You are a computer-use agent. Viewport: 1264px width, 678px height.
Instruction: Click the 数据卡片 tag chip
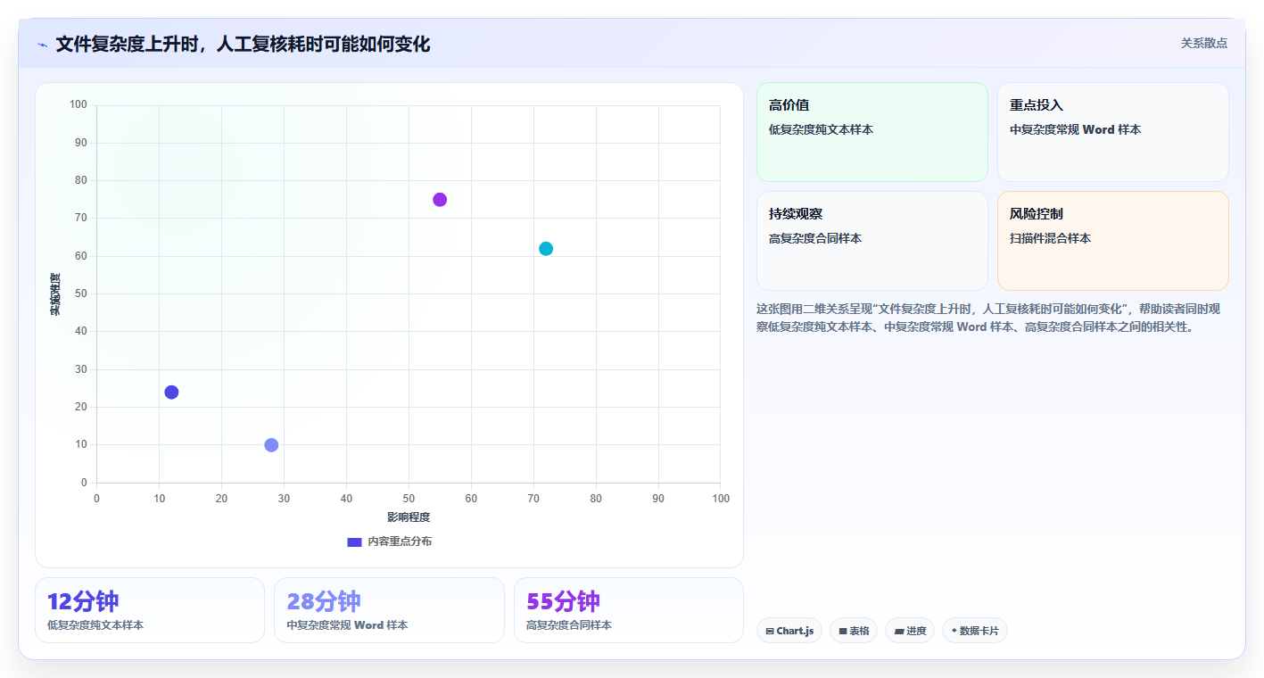tap(975, 631)
